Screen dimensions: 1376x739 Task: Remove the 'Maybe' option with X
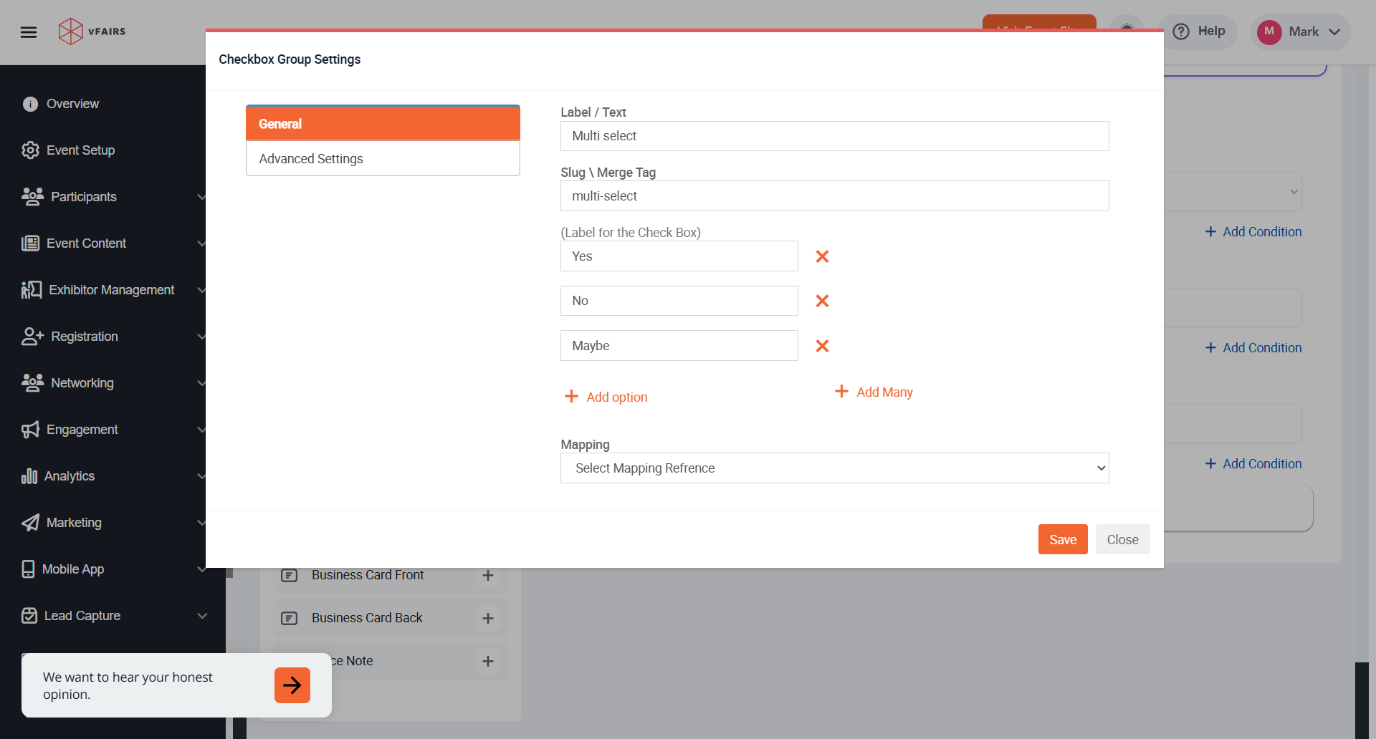point(822,346)
